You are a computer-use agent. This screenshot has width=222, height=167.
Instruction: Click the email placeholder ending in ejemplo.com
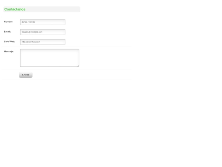pyautogui.click(x=32, y=32)
